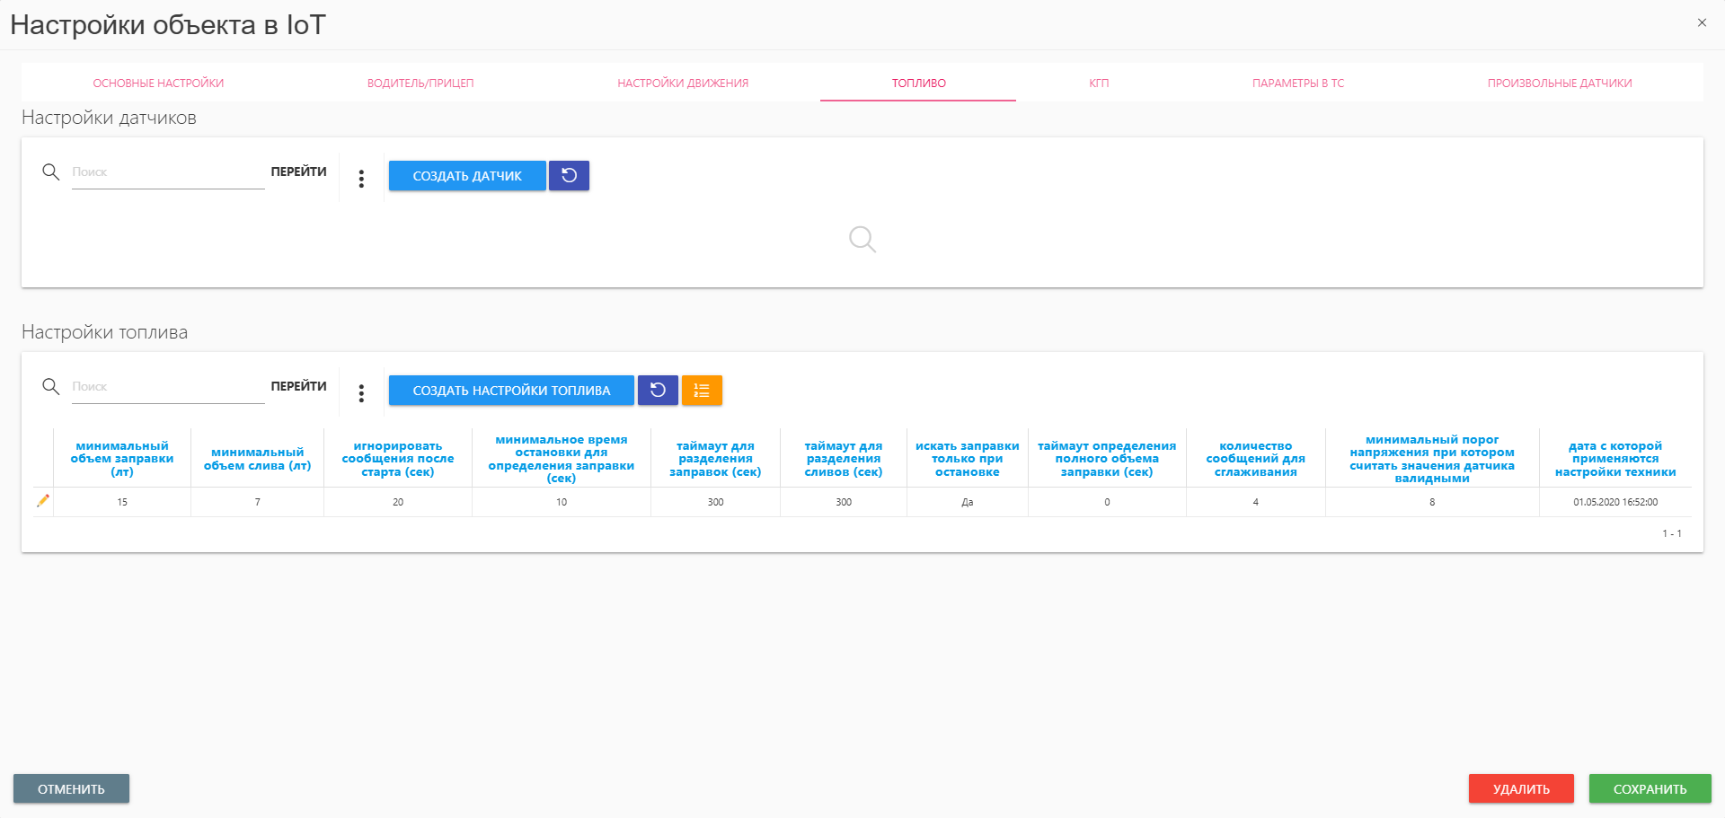The width and height of the screenshot is (1725, 818).
Task: Sort by минимальный объем заправки column header
Action: (122, 459)
